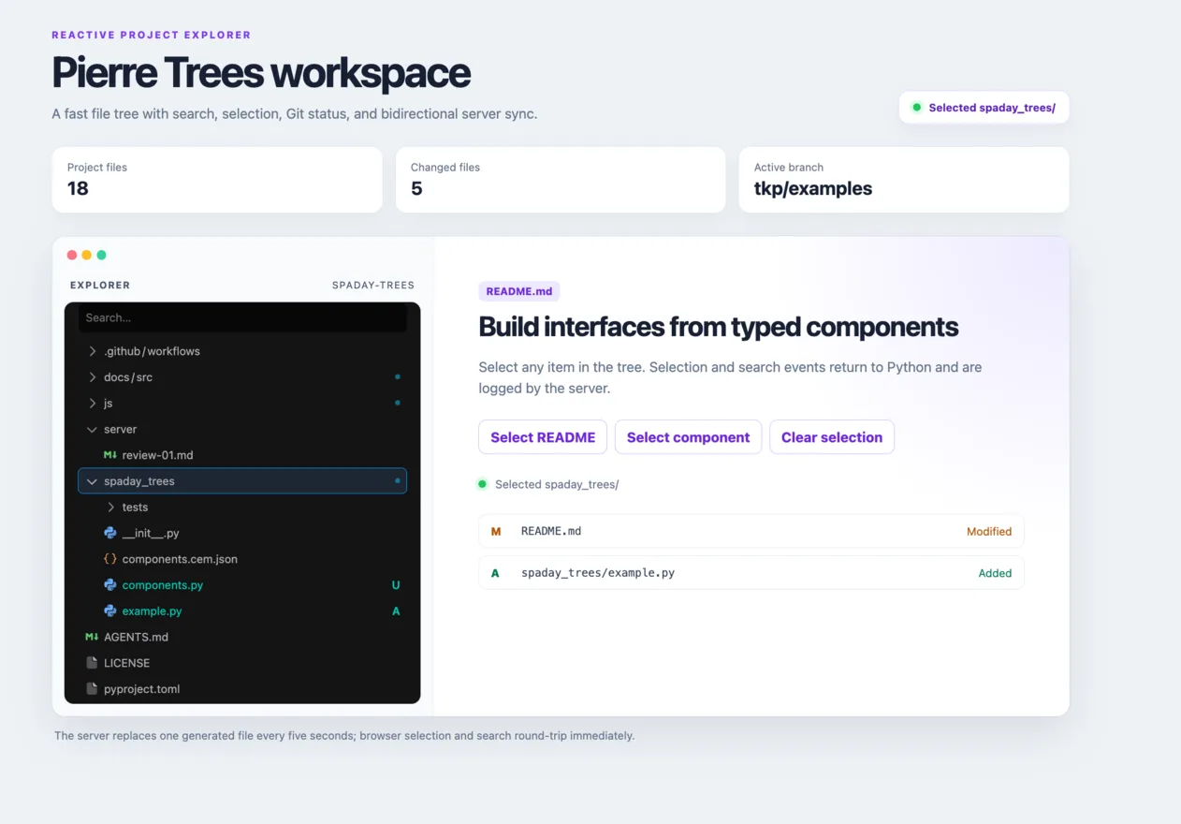Collapse the spaday_trees folder
Screen dimensions: 1181x824
(x=92, y=481)
